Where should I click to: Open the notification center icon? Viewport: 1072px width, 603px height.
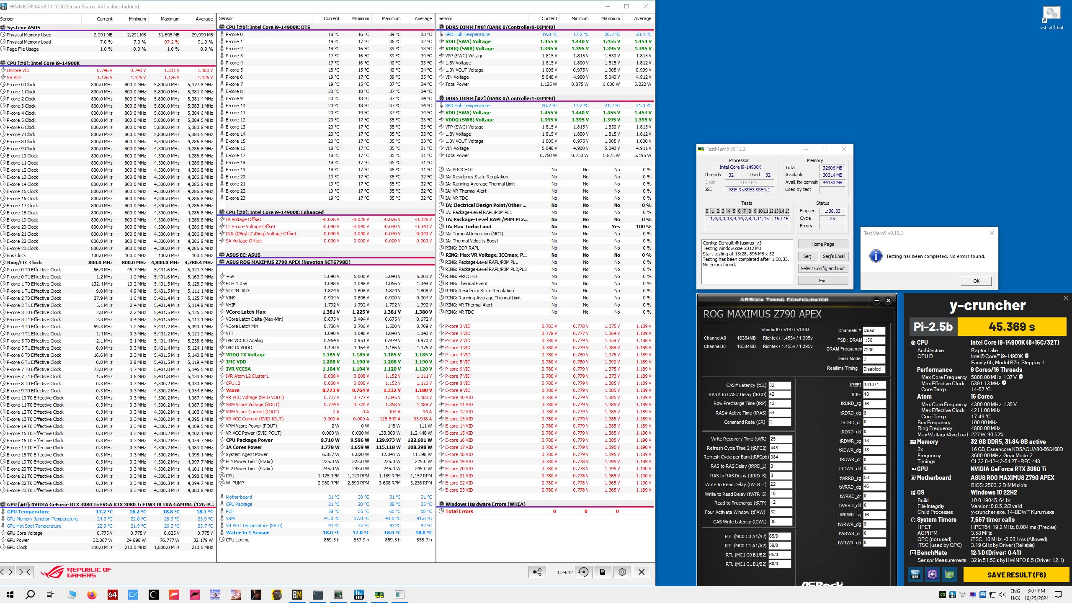point(1058,595)
